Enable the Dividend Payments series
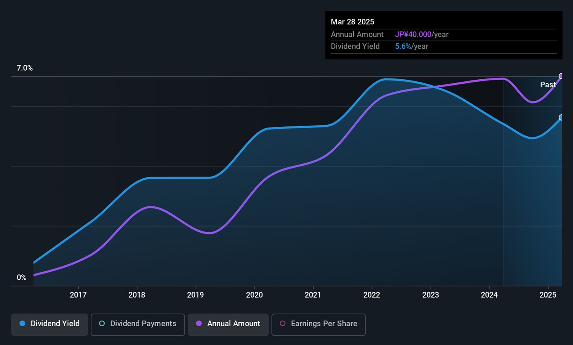Viewport: 573px width, 345px height. pos(138,324)
